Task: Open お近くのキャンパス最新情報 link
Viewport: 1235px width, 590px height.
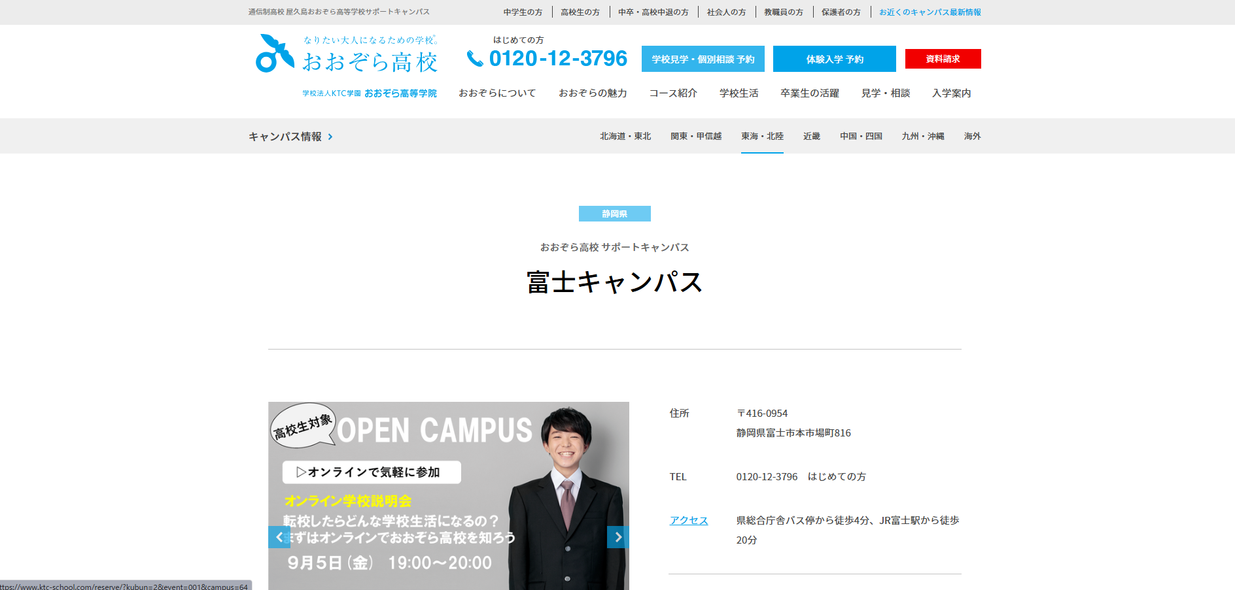Action: 930,12
